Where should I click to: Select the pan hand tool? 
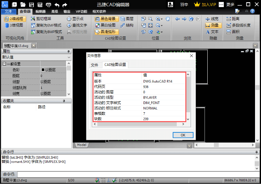167,19
